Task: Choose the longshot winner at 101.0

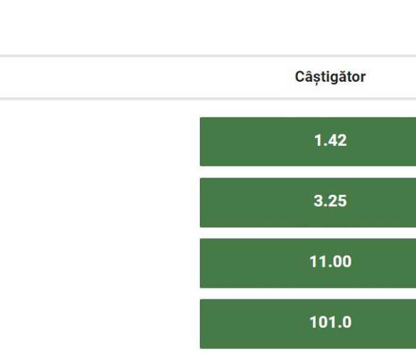Action: [x=308, y=323]
